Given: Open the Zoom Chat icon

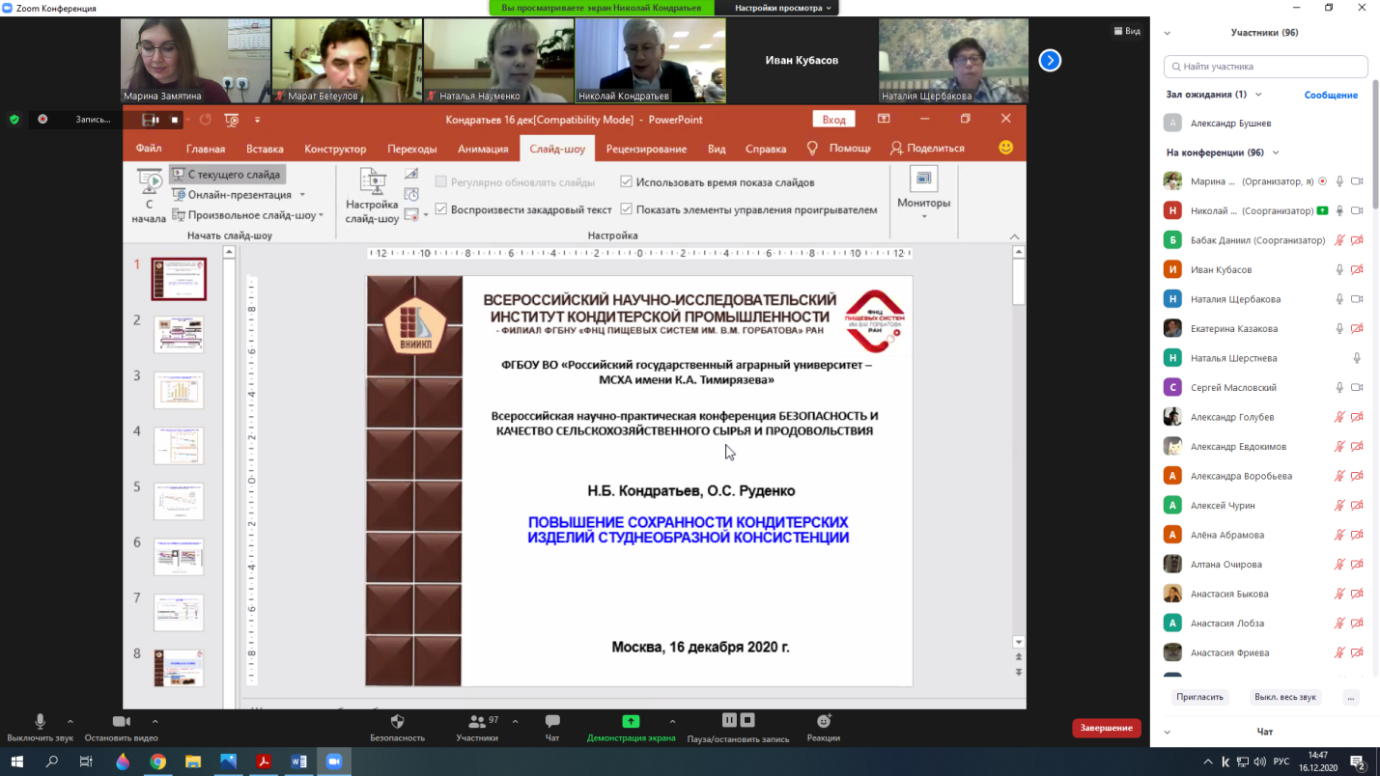Looking at the screenshot, I should point(552,722).
